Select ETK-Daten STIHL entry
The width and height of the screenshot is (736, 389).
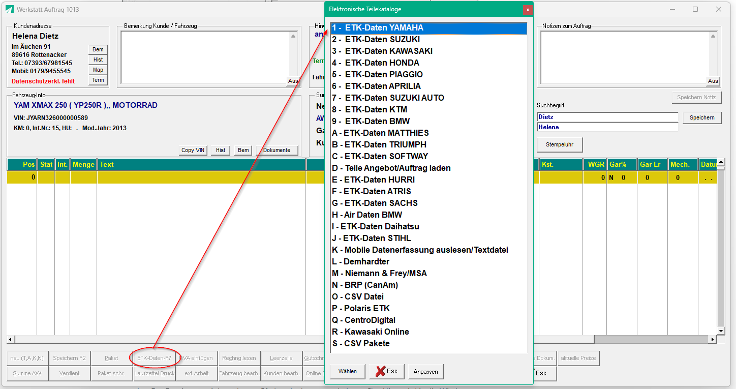tap(428, 238)
